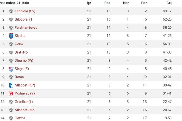
Task: Click the Bilogora 91 shield icon
Action: tap(11, 20)
